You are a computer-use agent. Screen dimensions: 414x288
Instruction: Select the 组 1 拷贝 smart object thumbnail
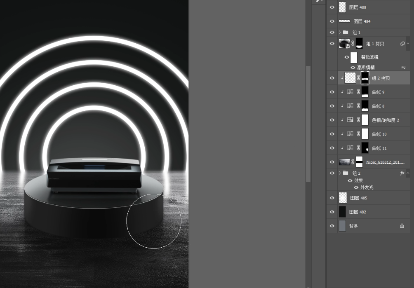(344, 44)
